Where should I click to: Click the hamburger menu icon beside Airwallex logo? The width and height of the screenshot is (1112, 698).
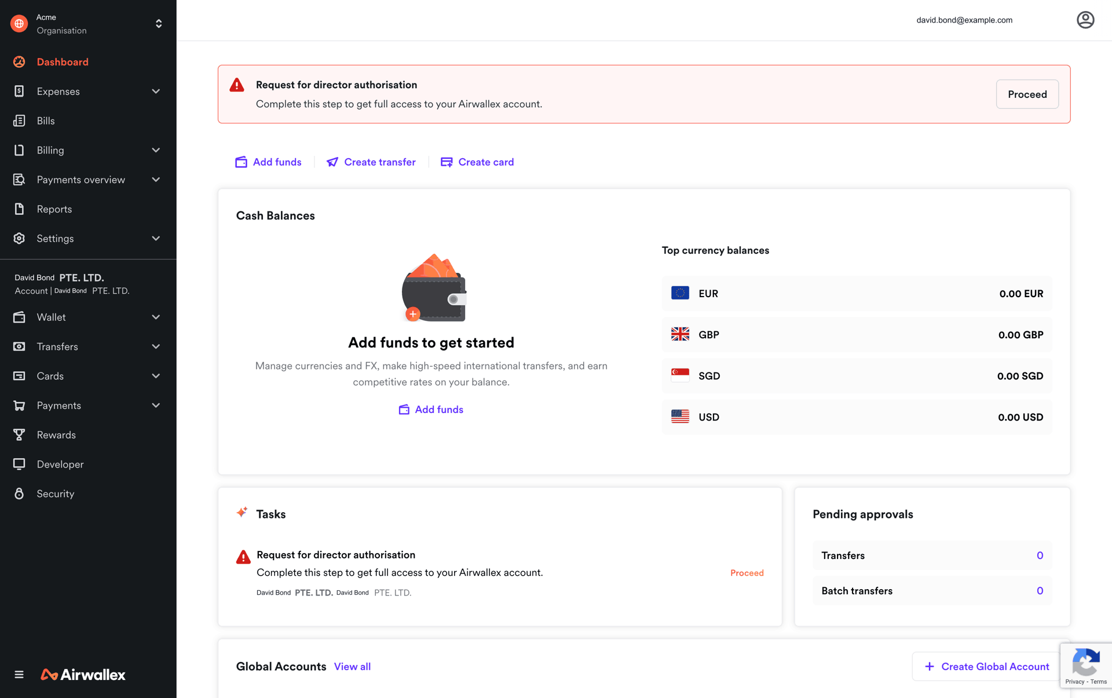point(19,674)
